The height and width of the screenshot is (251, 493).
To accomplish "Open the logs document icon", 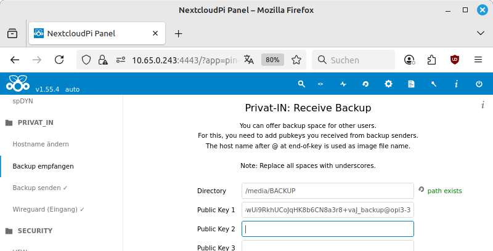I will coord(411,84).
